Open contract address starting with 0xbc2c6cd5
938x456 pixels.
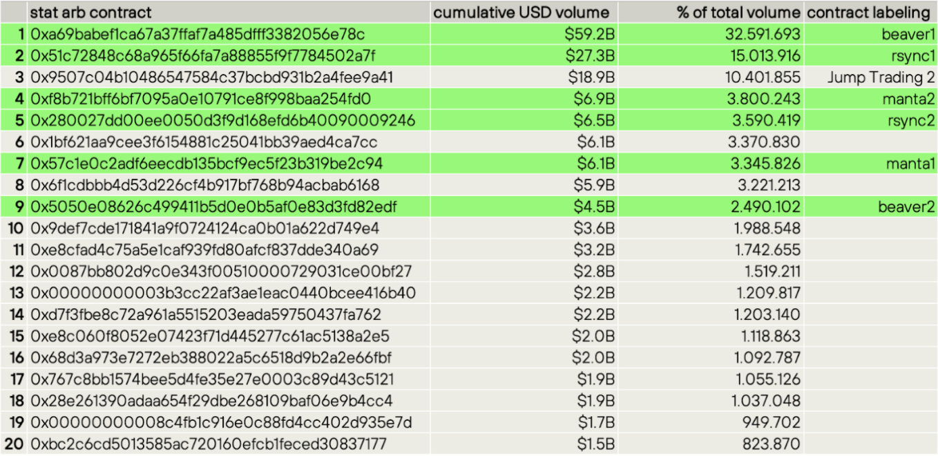coord(208,444)
